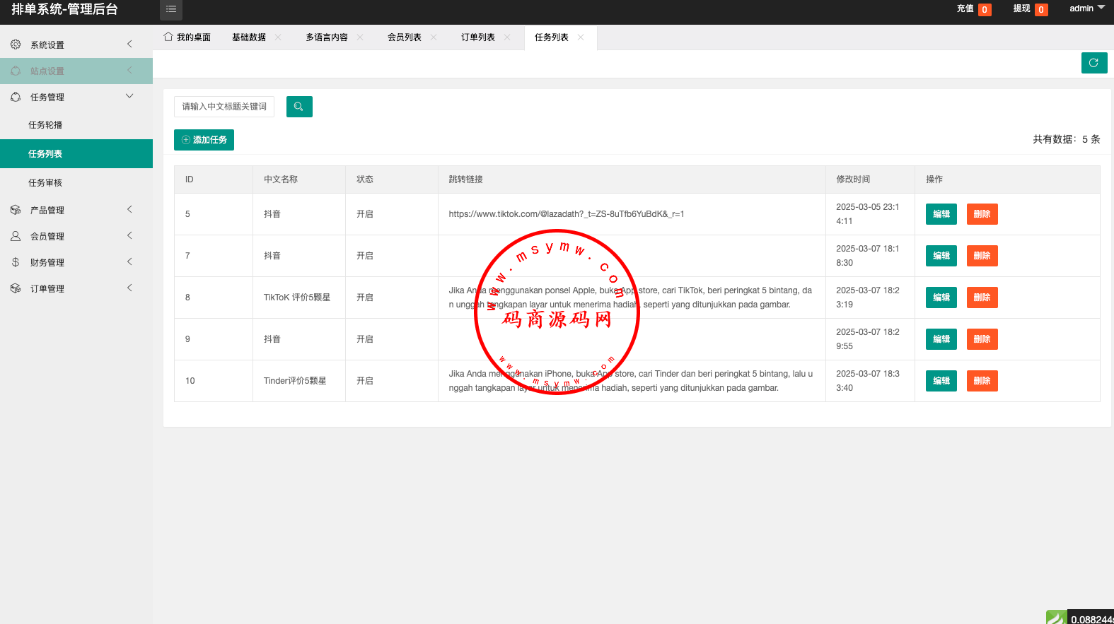Open the admin user dropdown

pyautogui.click(x=1086, y=8)
